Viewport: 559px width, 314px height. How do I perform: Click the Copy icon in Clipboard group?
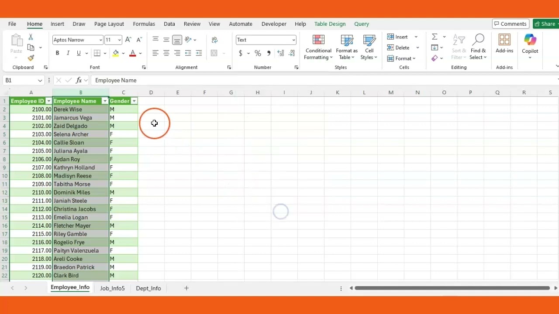click(x=31, y=48)
